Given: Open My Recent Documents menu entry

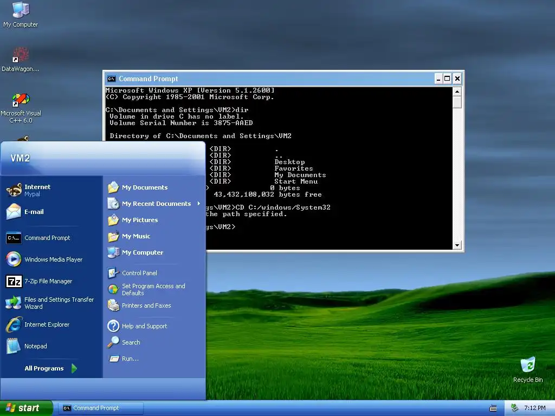Looking at the screenshot, I should (154, 204).
